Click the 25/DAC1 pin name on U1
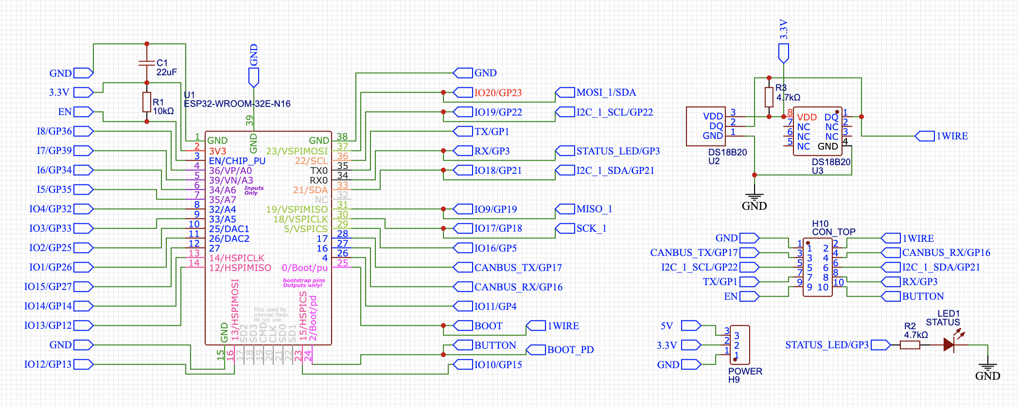This screenshot has height=407, width=1018. pyautogui.click(x=229, y=229)
